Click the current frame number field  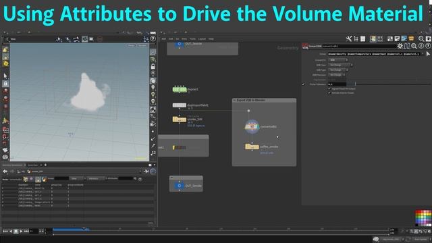tap(34, 231)
